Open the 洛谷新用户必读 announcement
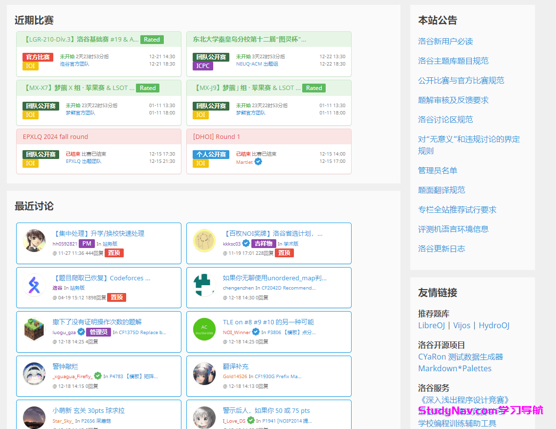556x429 pixels. pyautogui.click(x=445, y=42)
